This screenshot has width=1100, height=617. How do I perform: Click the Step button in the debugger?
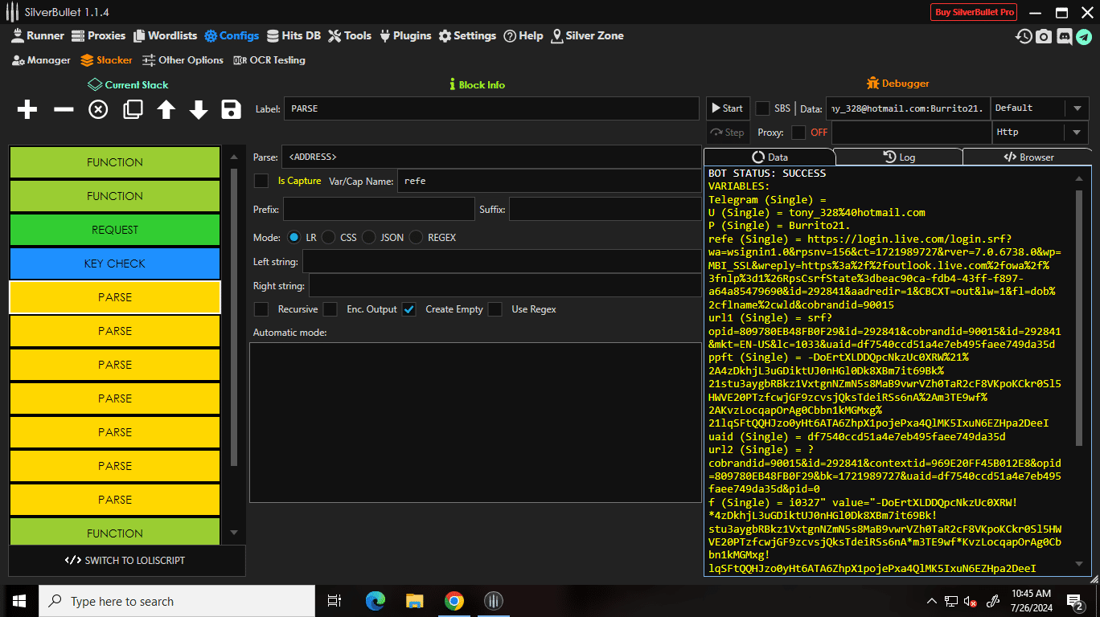(727, 133)
